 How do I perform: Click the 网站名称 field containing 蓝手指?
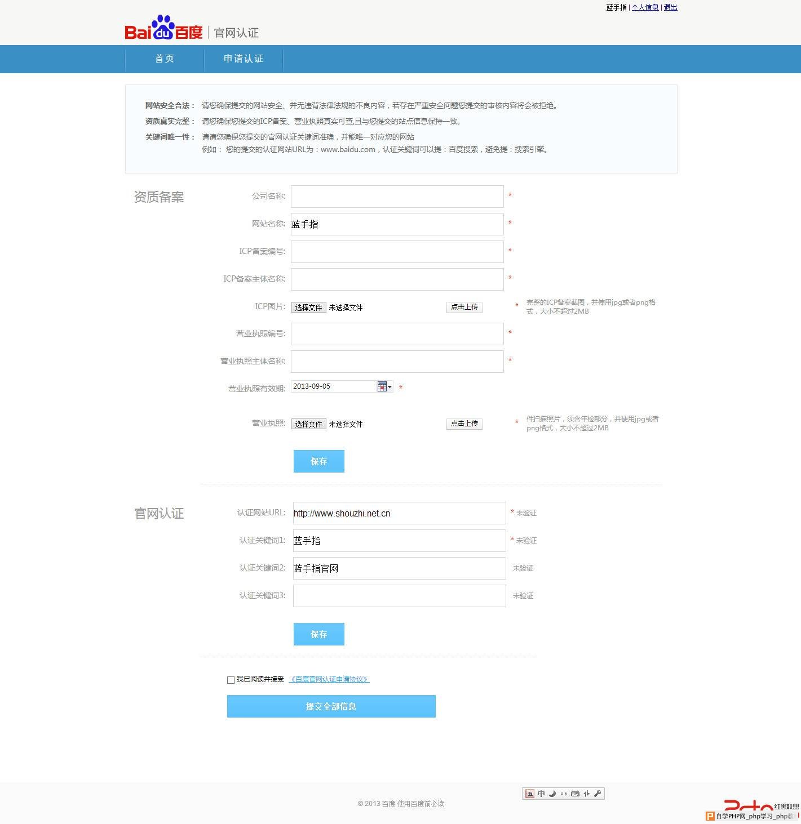pyautogui.click(x=397, y=224)
